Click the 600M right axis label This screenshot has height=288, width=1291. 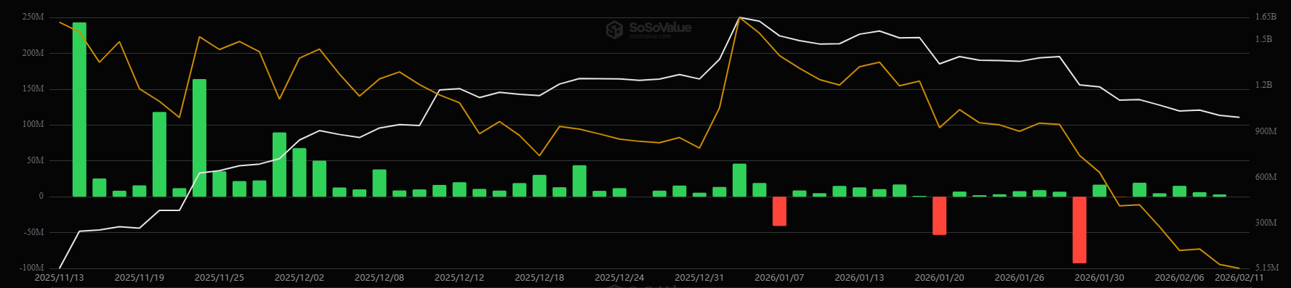tap(1266, 177)
